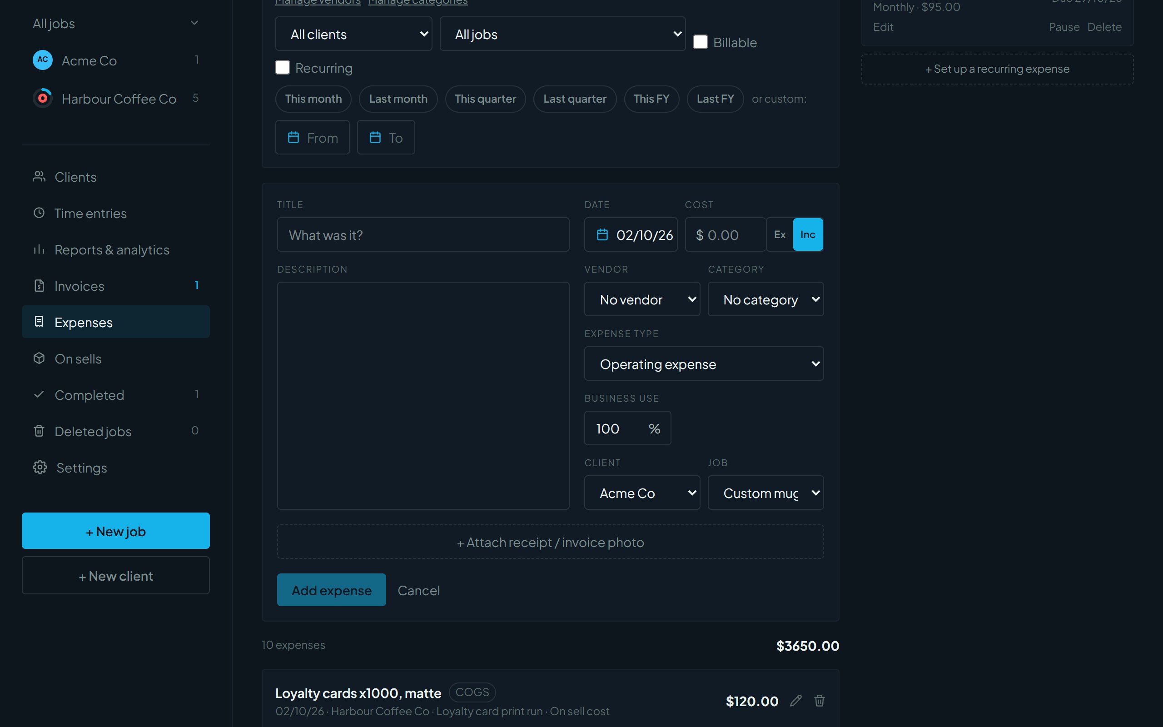The height and width of the screenshot is (727, 1163).
Task: Open the All clients filter dropdown
Action: (x=354, y=34)
